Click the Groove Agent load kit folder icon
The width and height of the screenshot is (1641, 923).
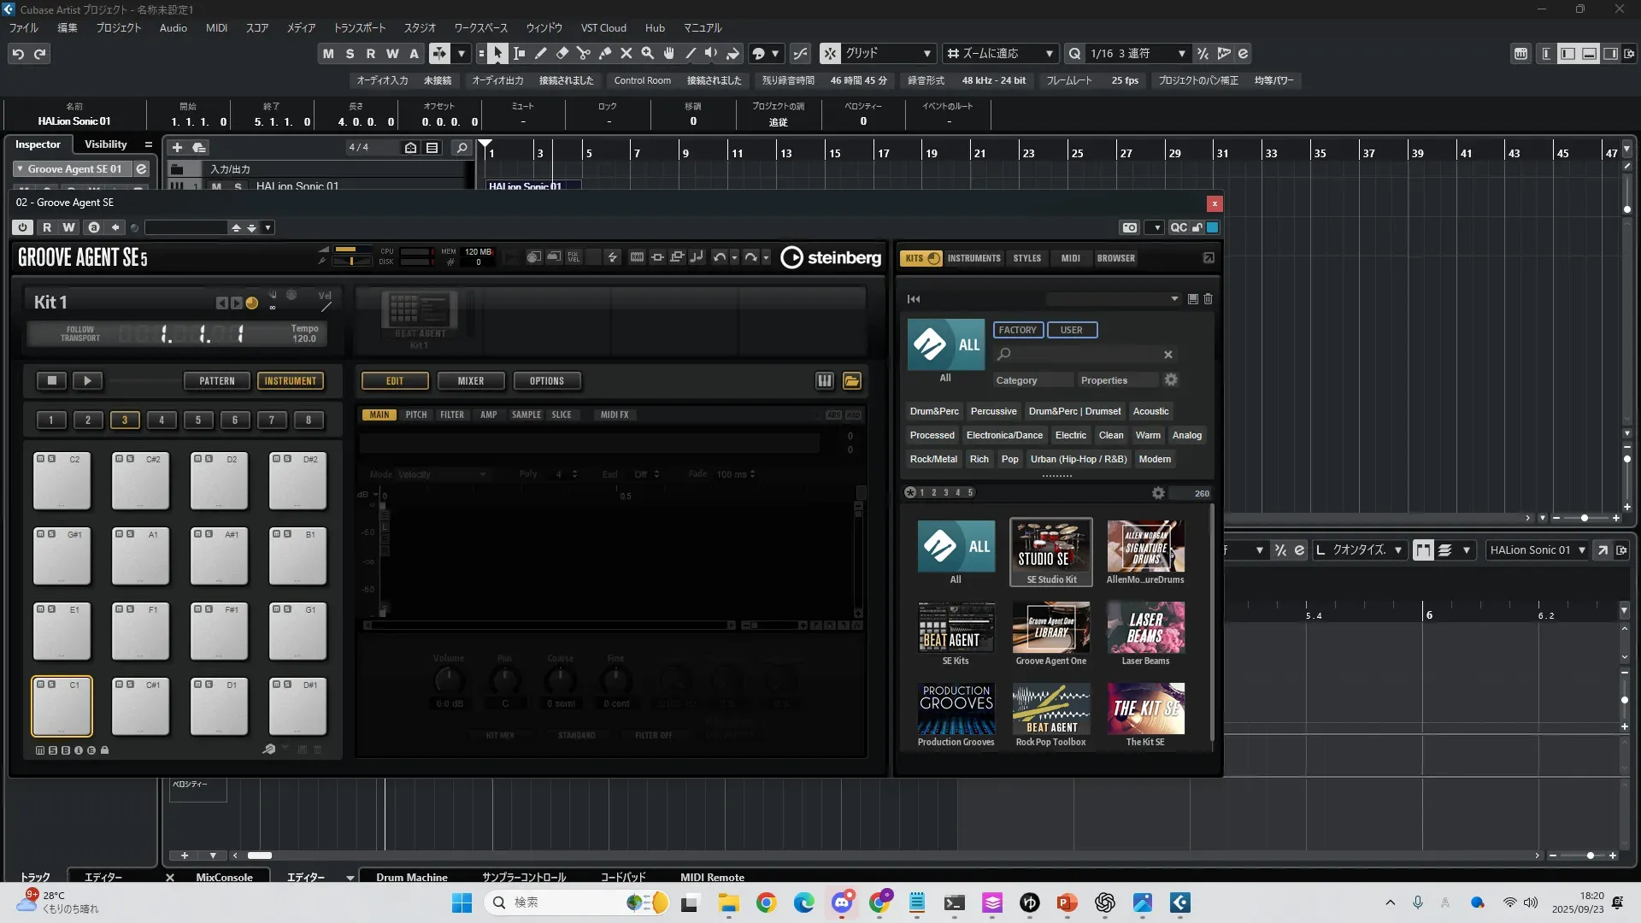point(852,381)
